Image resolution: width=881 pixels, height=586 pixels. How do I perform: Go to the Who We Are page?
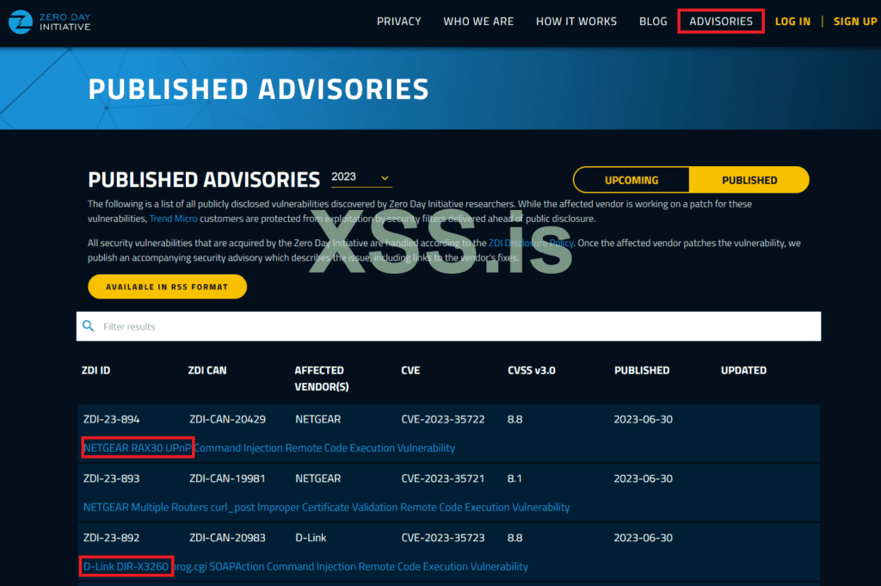pos(478,22)
